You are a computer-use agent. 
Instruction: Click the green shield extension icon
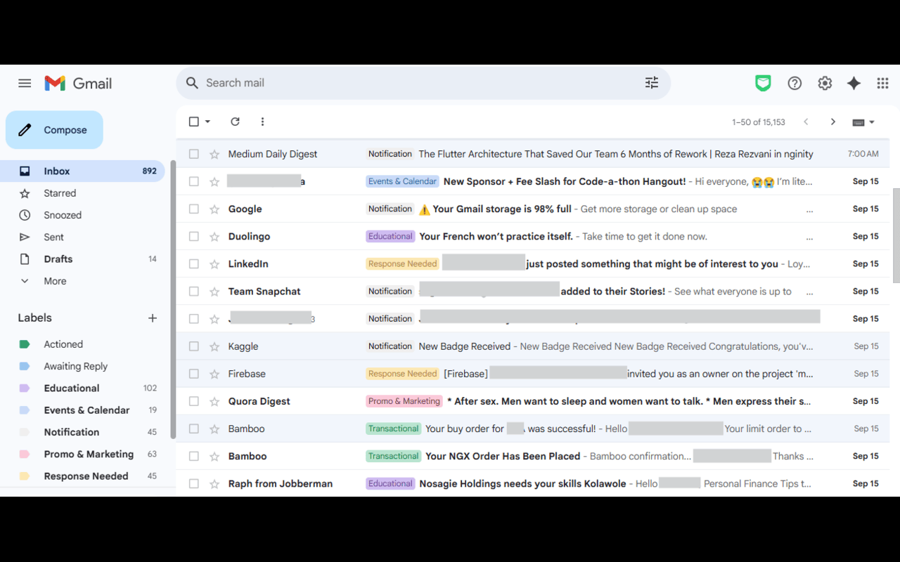tap(763, 83)
